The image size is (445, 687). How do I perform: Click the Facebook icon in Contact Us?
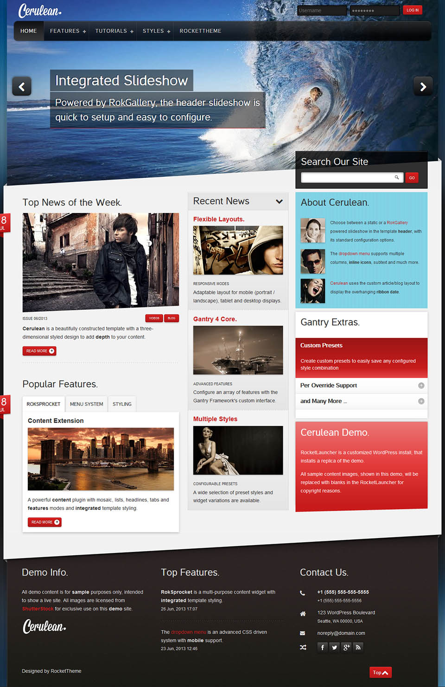click(323, 647)
